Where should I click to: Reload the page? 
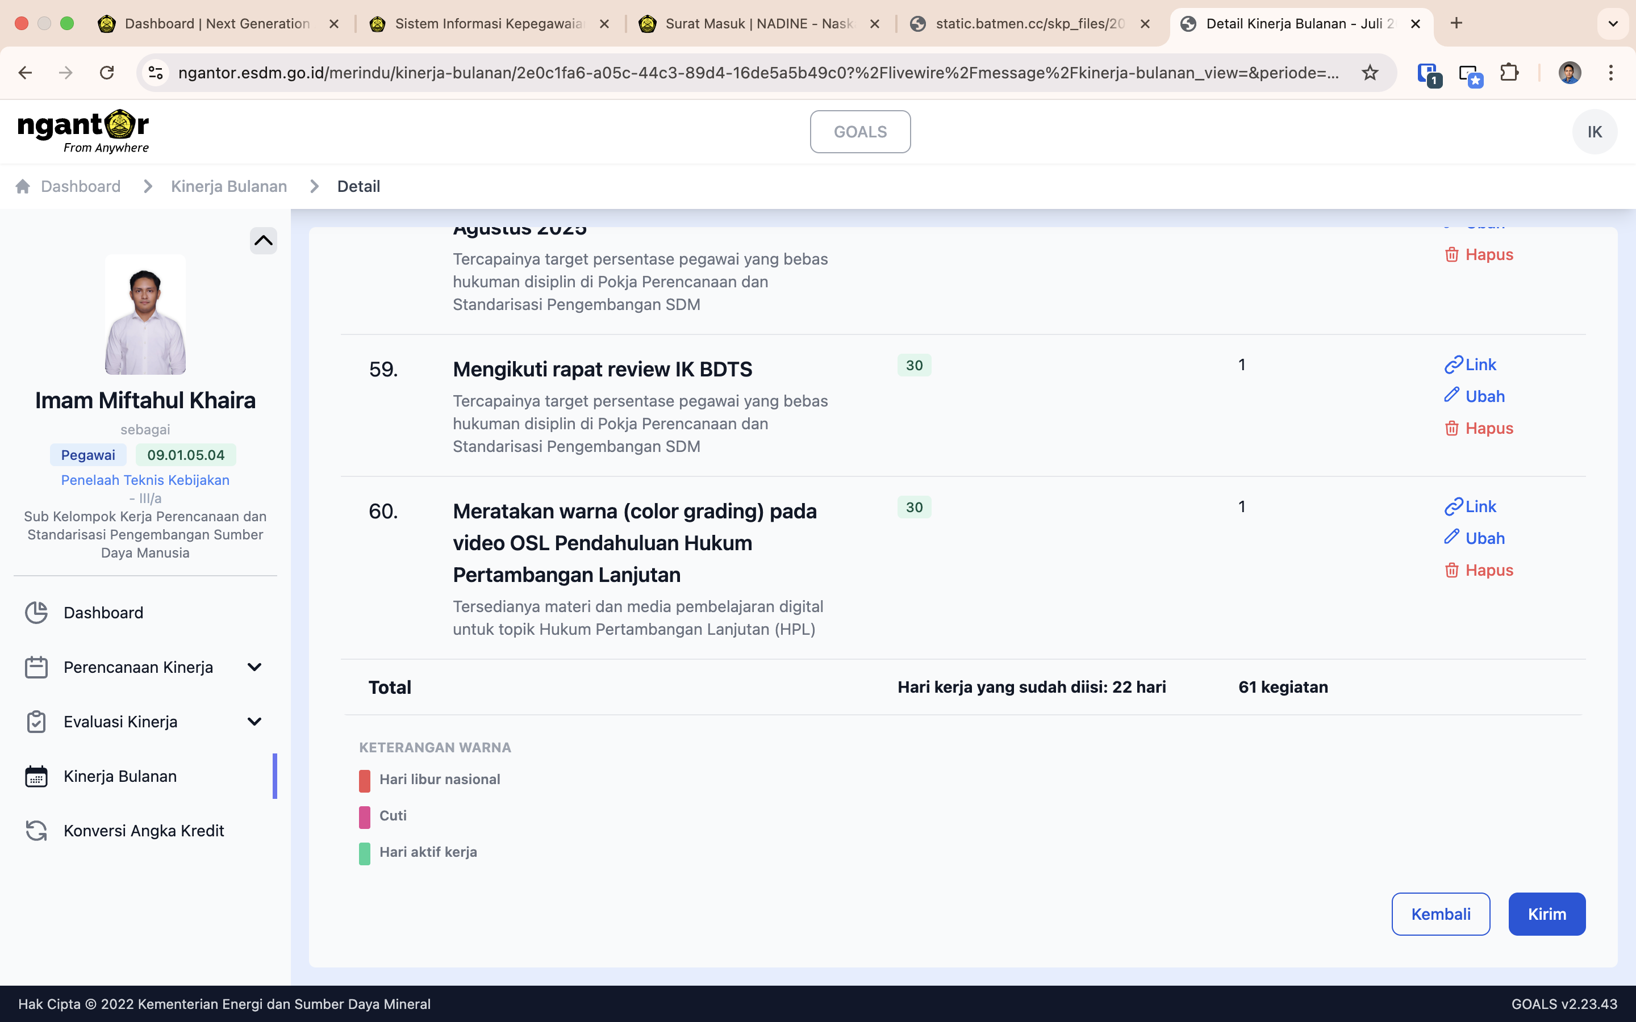(x=107, y=72)
